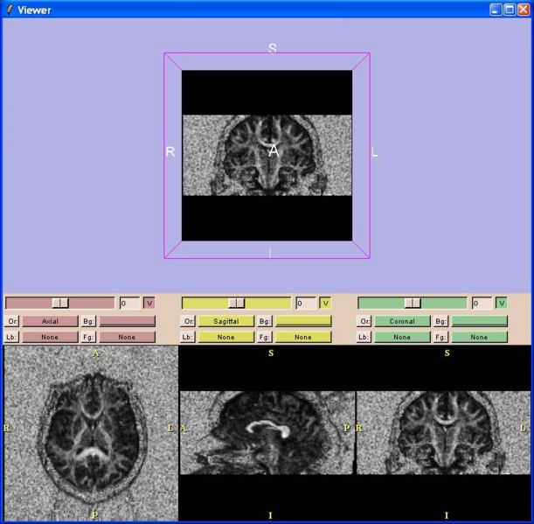Click the green panel Lb: button
Screen dimensions: 534x524
tap(364, 337)
